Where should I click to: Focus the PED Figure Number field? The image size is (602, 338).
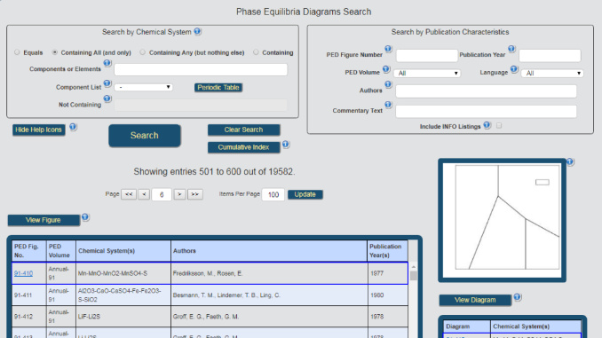427,56
